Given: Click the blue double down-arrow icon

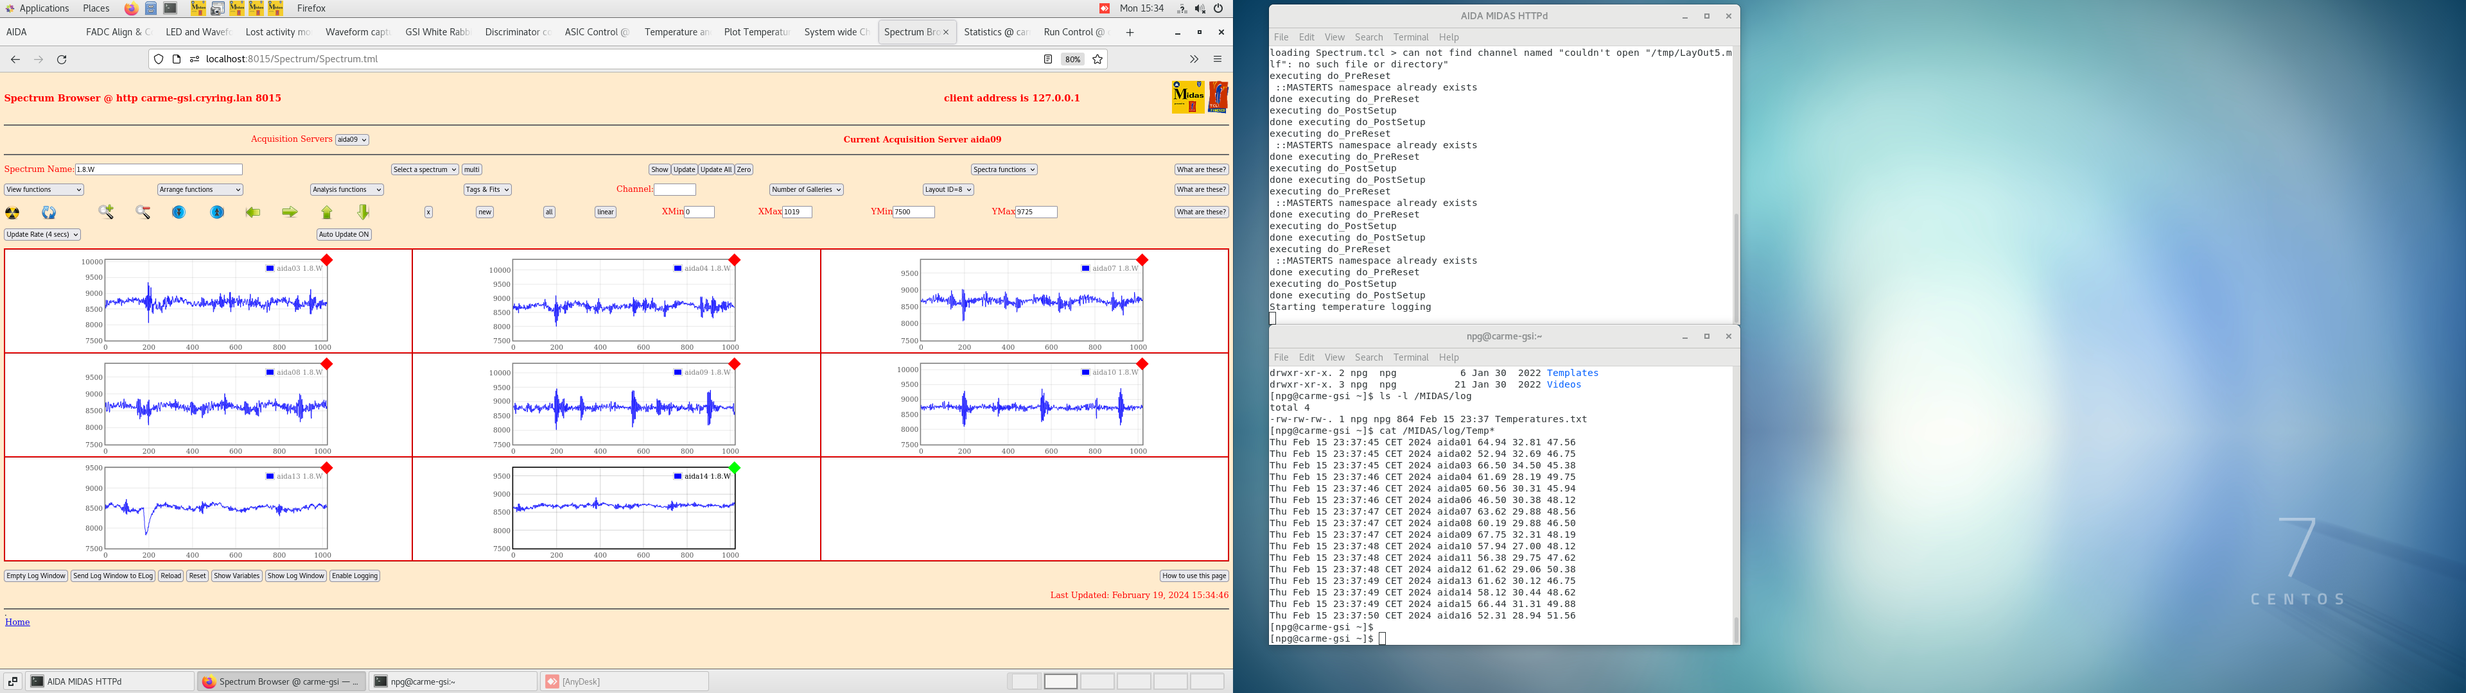Looking at the screenshot, I should 179,212.
